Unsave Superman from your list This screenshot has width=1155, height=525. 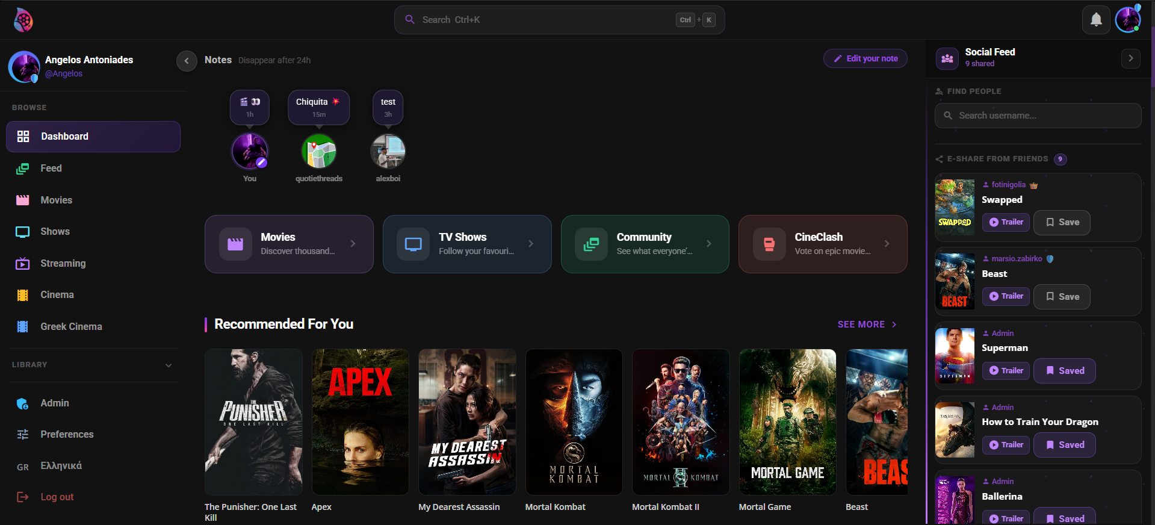[1065, 371]
